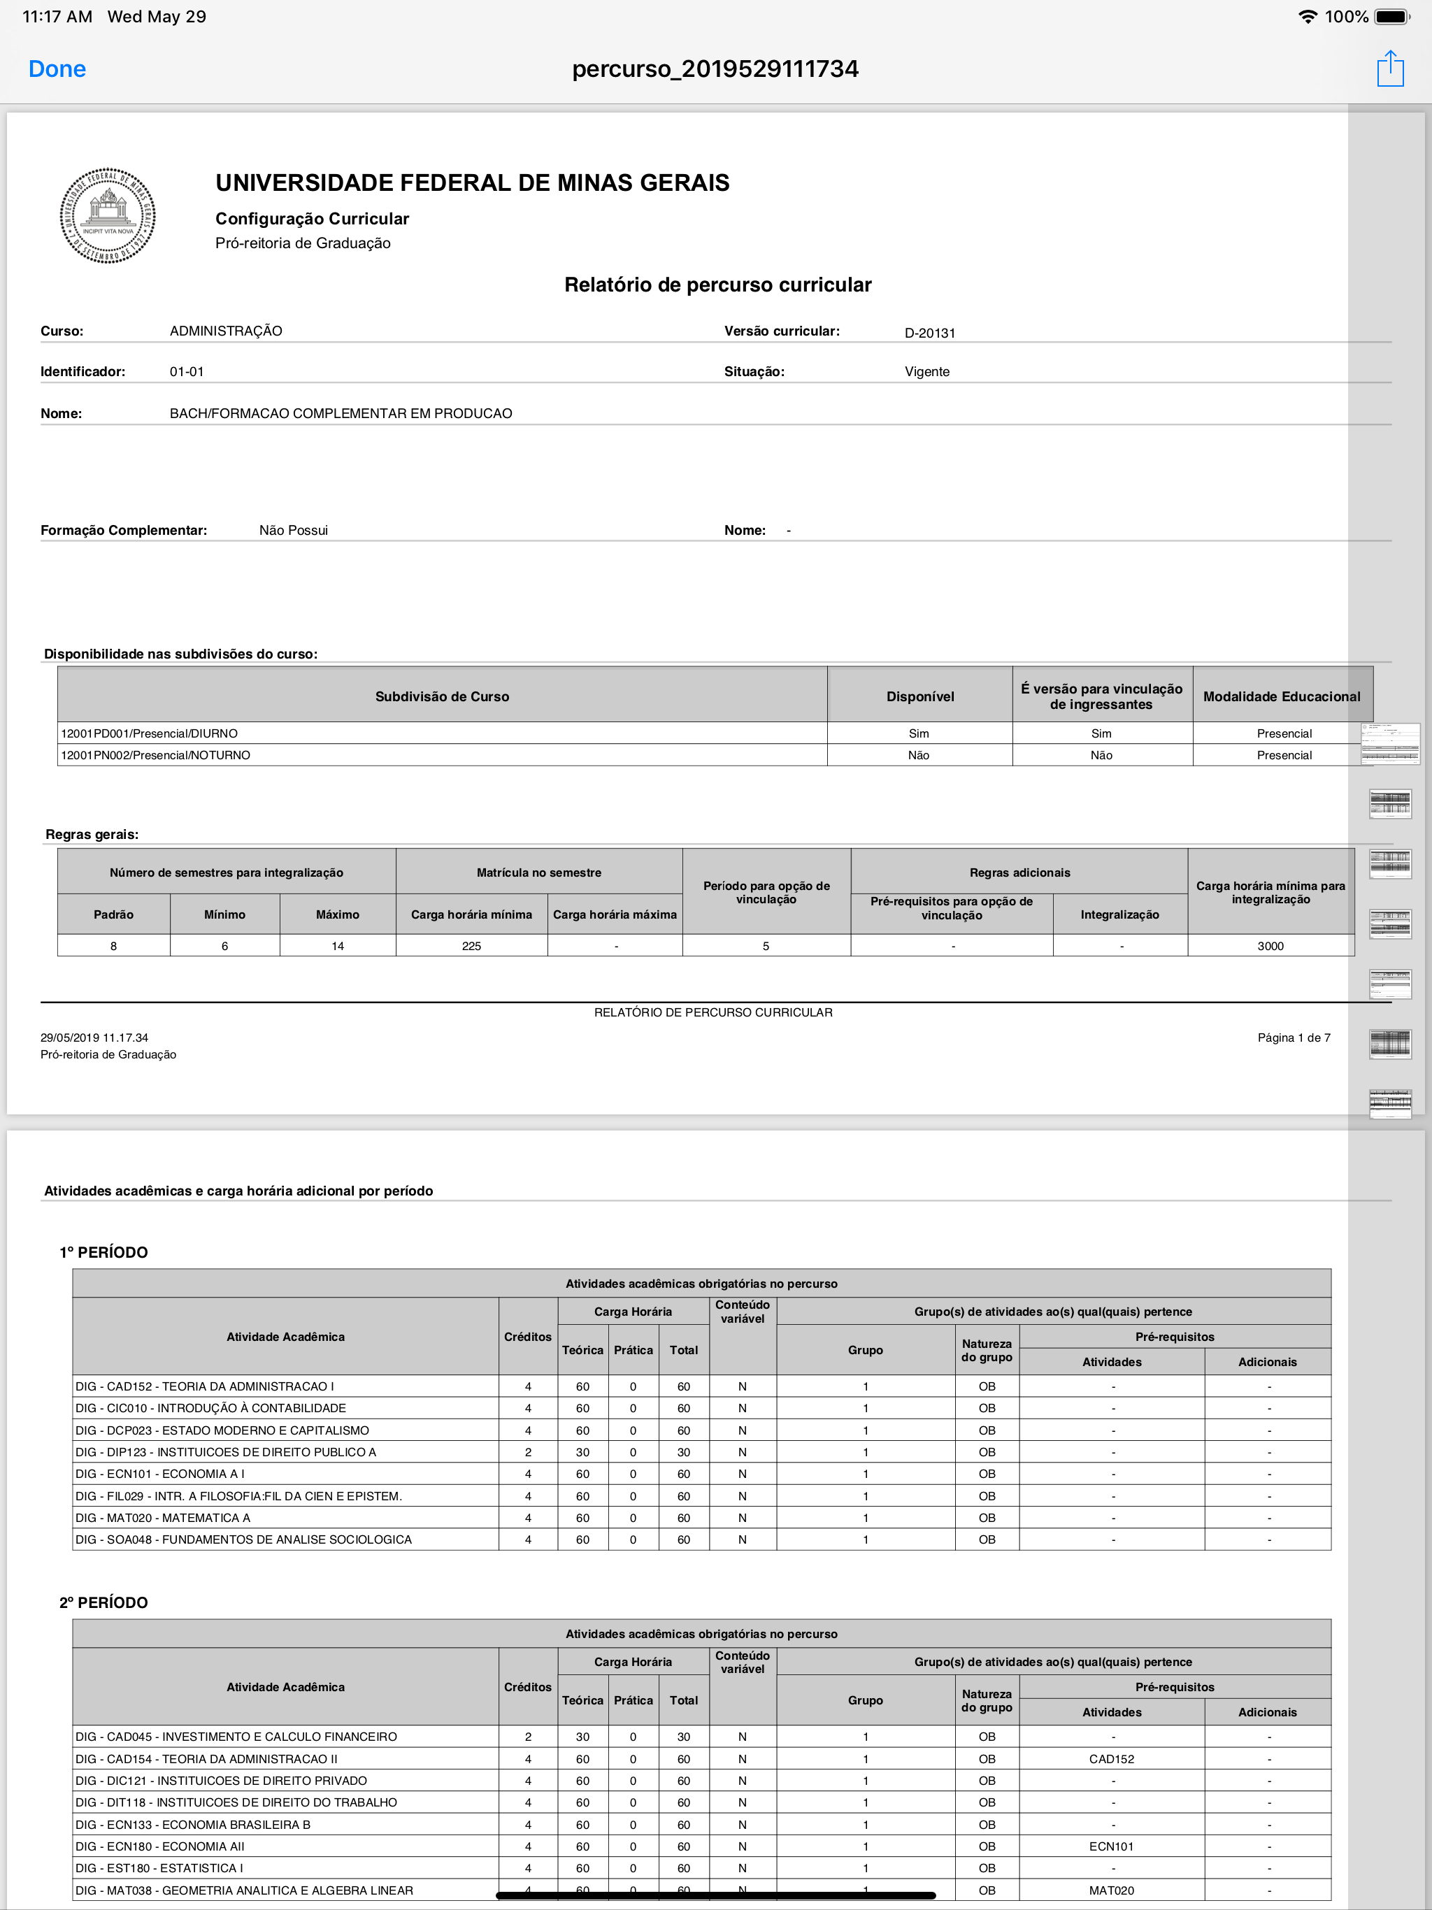
Task: Jump to the page 3 thumbnail
Action: click(x=1389, y=863)
